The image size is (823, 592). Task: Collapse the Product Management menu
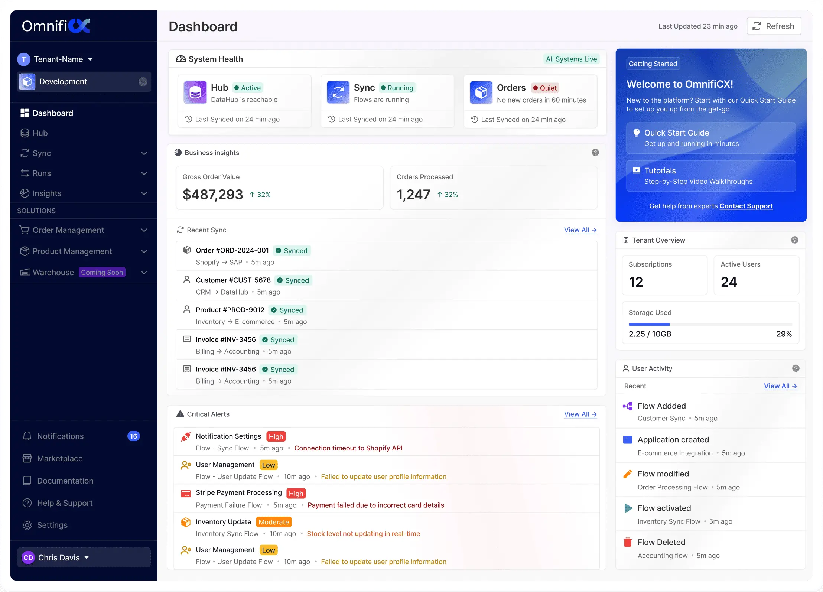144,251
